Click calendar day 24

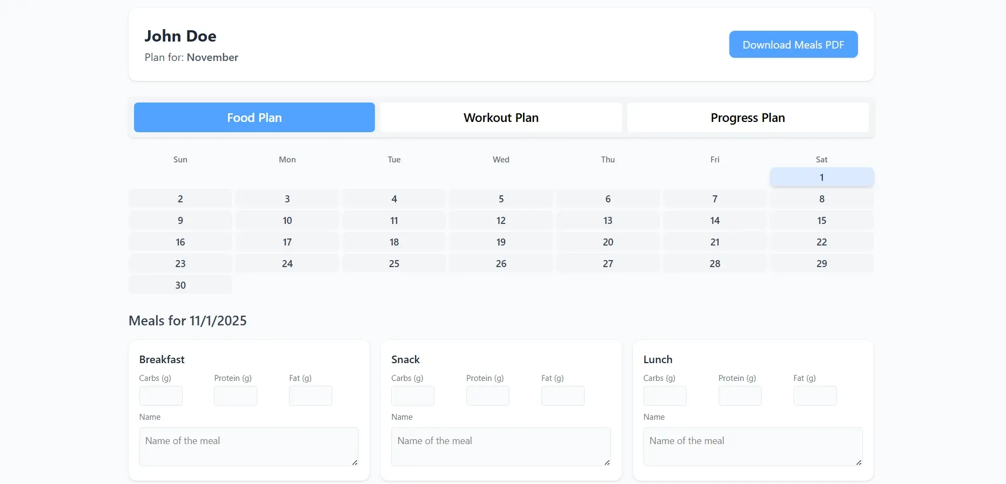point(287,264)
